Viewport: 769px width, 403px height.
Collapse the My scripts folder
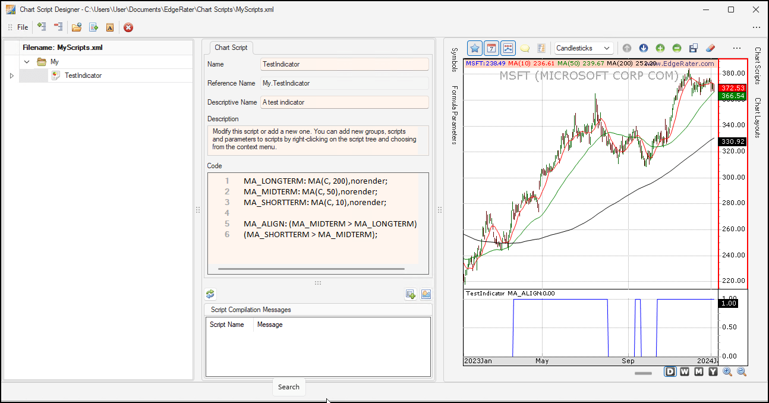coord(27,61)
